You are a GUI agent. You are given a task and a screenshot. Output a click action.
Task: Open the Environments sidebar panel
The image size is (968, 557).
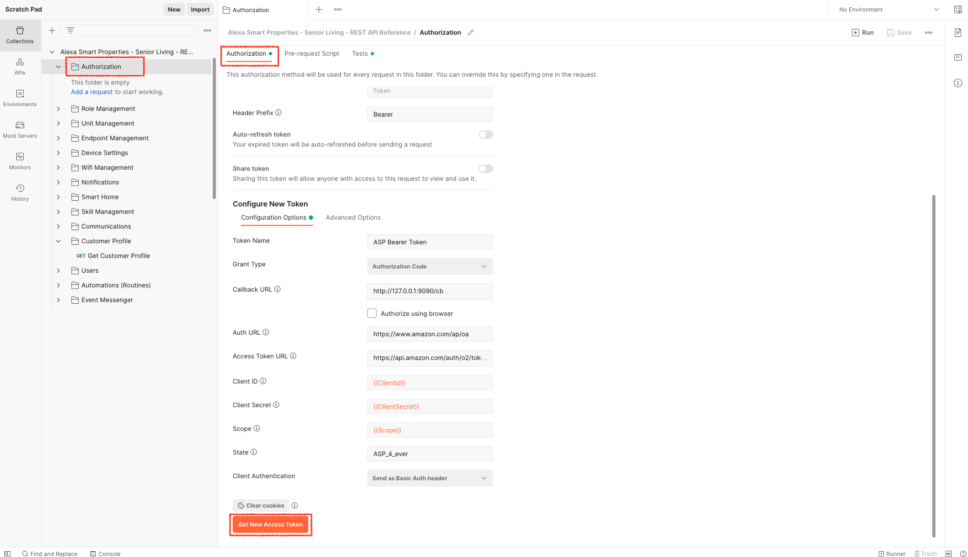tap(20, 98)
